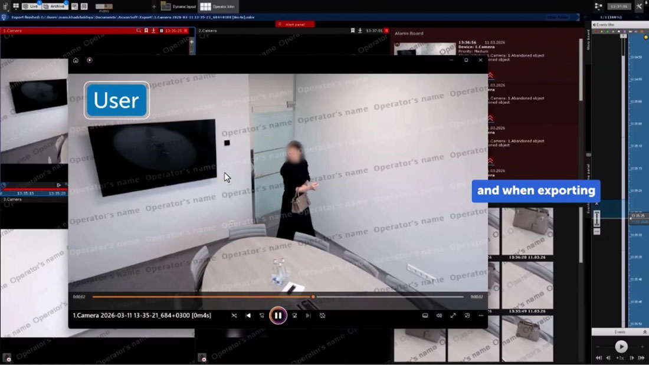
Task: Skip back in the media player
Action: click(x=261, y=315)
